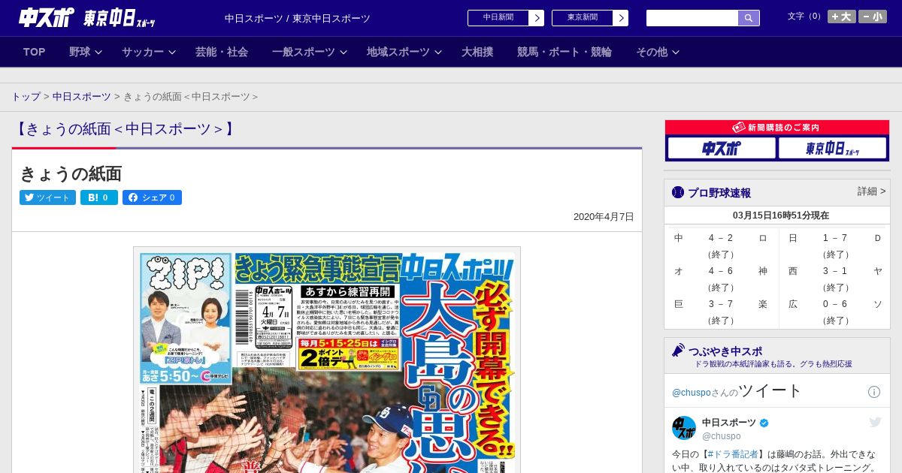Expand the 地域スポーツ menu dropdown
The height and width of the screenshot is (473, 902).
(x=404, y=52)
